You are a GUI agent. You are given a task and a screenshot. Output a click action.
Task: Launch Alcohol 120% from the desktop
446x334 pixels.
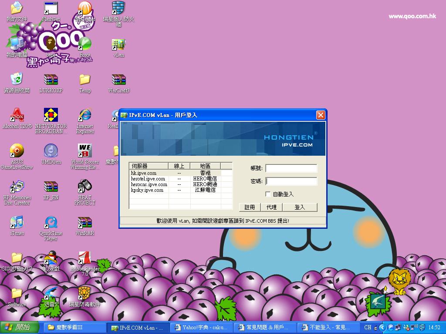tap(17, 117)
